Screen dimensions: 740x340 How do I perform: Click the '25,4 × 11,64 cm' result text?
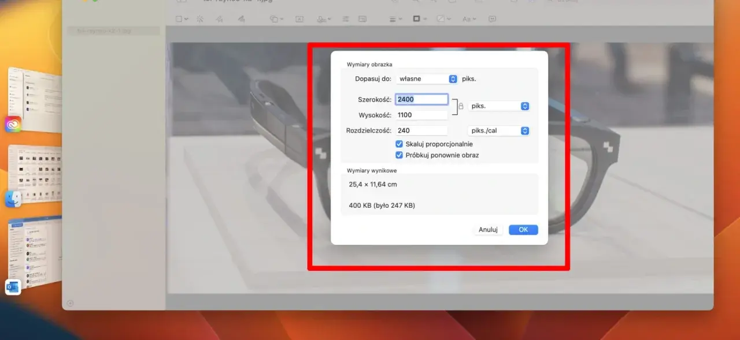[373, 185]
